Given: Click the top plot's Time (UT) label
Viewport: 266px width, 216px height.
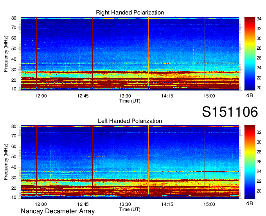Looking at the screenshot, I should pyautogui.click(x=130, y=101).
